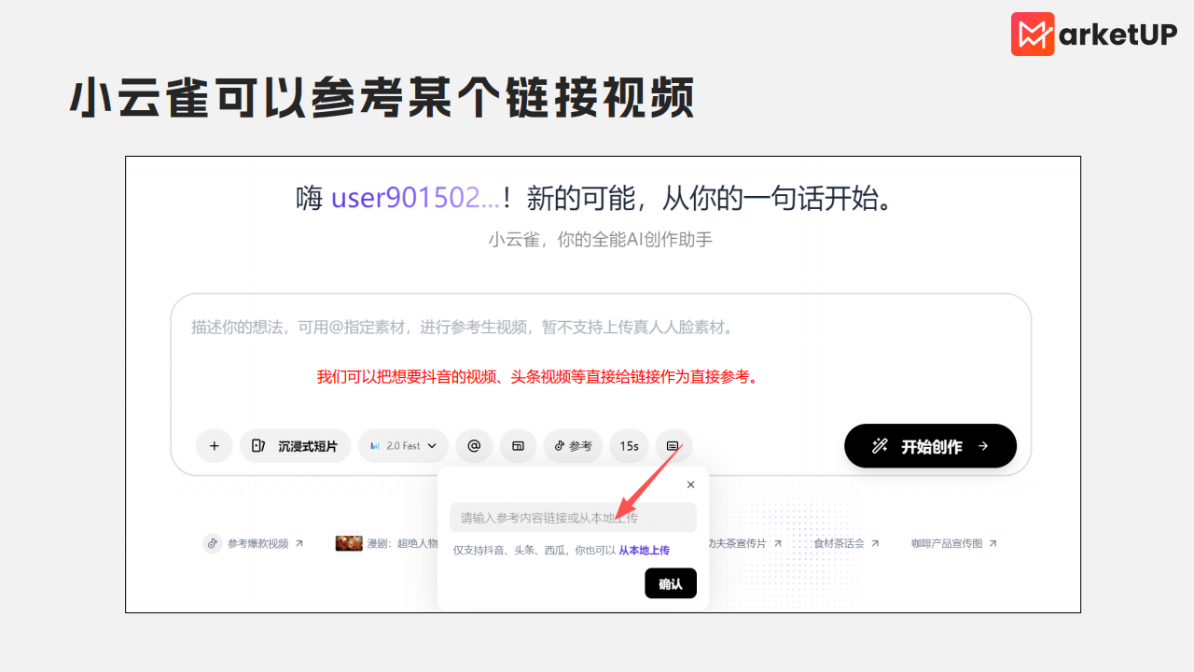Open the 参考爆款视频 suggestion
The image size is (1194, 672).
[x=254, y=543]
